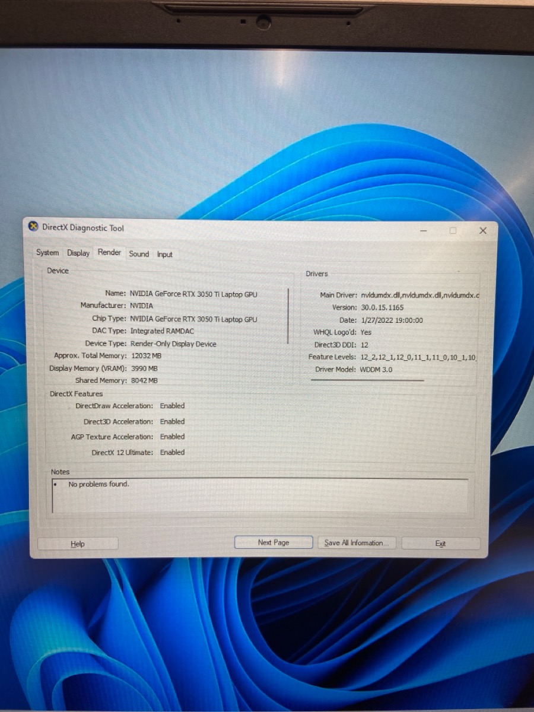Image resolution: width=534 pixels, height=712 pixels.
Task: Go to the Sound tab
Action: 139,254
